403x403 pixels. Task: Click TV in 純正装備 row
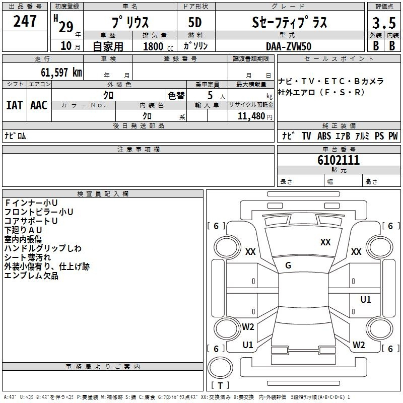[306, 136]
